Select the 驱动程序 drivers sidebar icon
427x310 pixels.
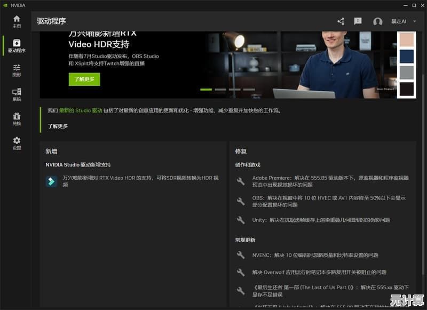tap(17, 46)
